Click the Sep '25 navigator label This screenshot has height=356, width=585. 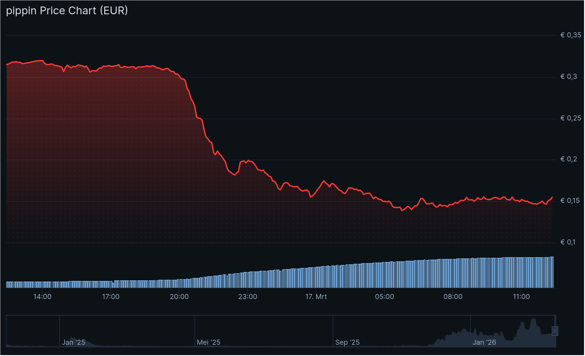pos(347,342)
